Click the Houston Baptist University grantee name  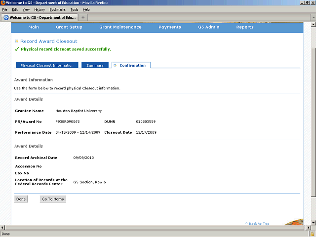pyautogui.click(x=79, y=111)
